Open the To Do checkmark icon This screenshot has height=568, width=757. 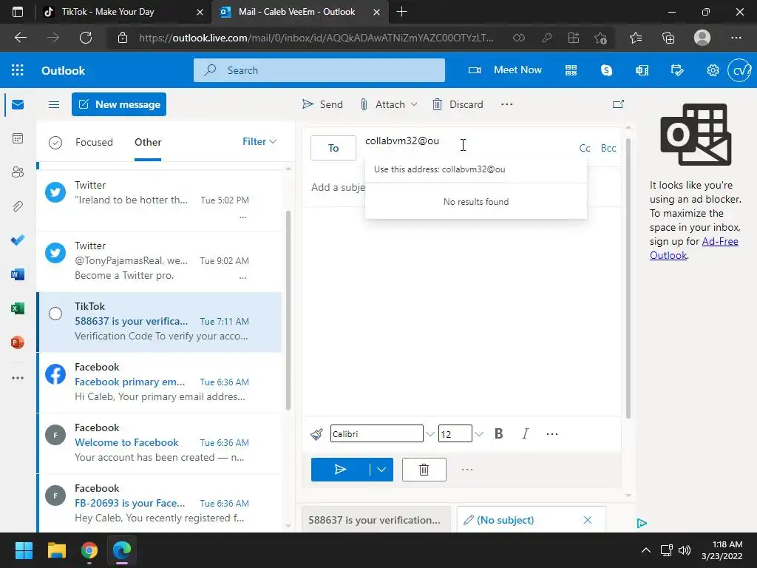18,240
